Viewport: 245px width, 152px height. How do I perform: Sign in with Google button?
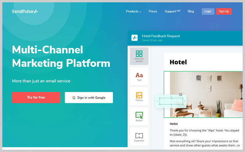coord(89,98)
